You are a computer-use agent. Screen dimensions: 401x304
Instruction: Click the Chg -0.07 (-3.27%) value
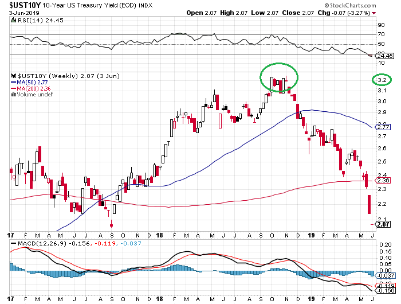344,13
